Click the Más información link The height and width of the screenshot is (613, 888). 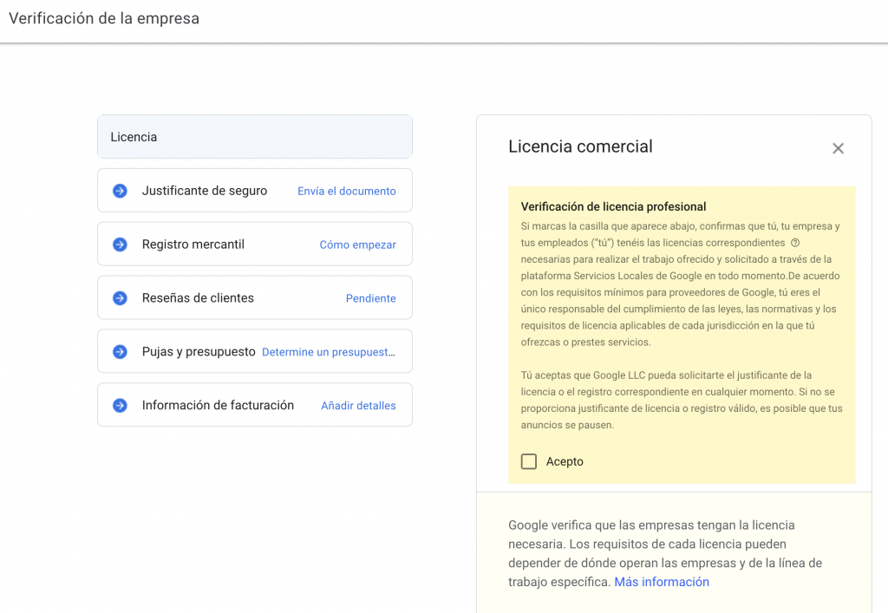(662, 582)
